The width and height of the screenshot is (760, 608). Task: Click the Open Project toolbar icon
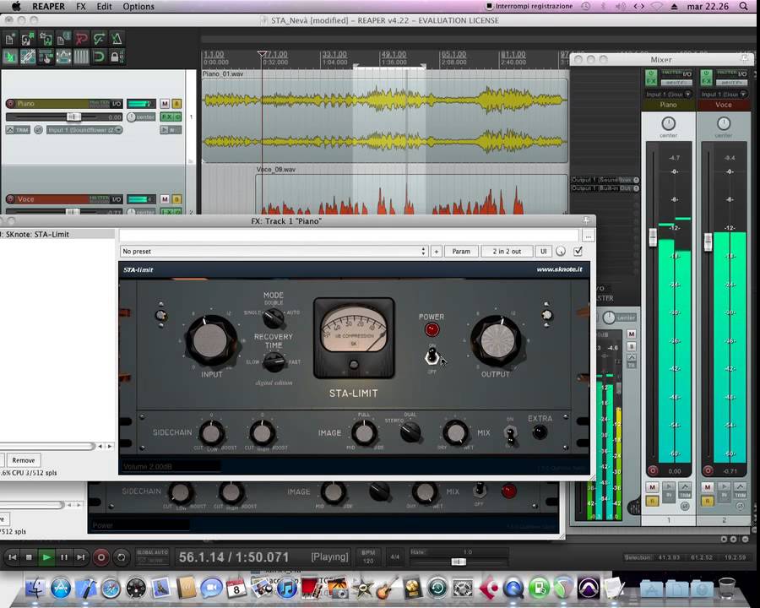[x=28, y=39]
